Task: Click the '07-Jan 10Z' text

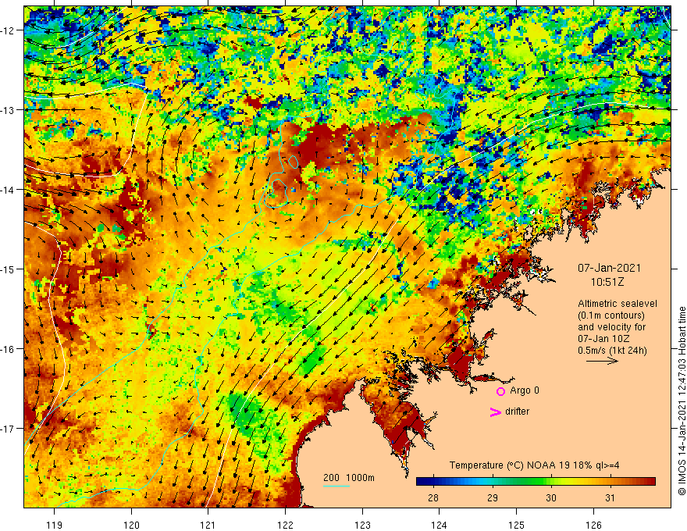Action: pos(603,339)
